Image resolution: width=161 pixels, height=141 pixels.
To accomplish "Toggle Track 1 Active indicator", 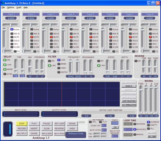I will 12,29.
